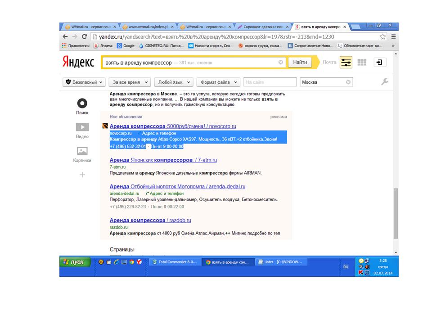Open the Аренда Отбойный молоток Мотопомпа link
The height and width of the screenshot is (324, 432).
click(x=177, y=186)
